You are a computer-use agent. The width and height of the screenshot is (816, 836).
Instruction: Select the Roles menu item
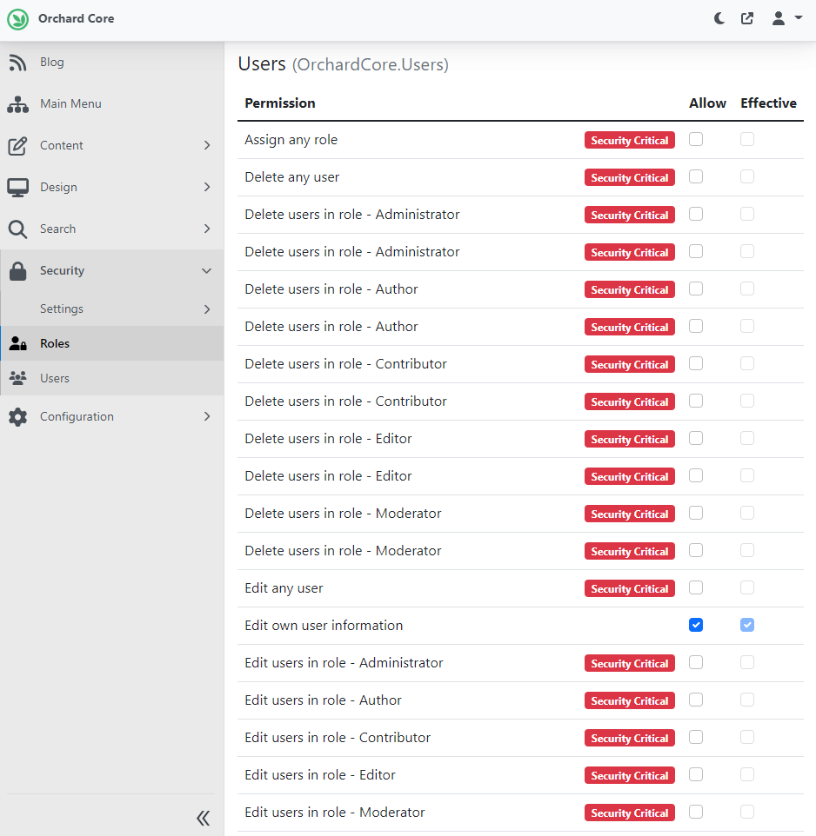pyautogui.click(x=112, y=343)
